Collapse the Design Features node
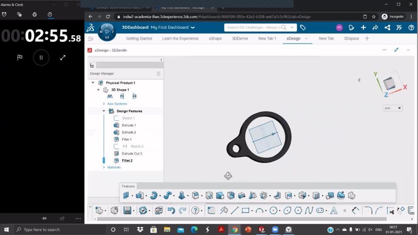The image size is (418, 235). click(104, 111)
